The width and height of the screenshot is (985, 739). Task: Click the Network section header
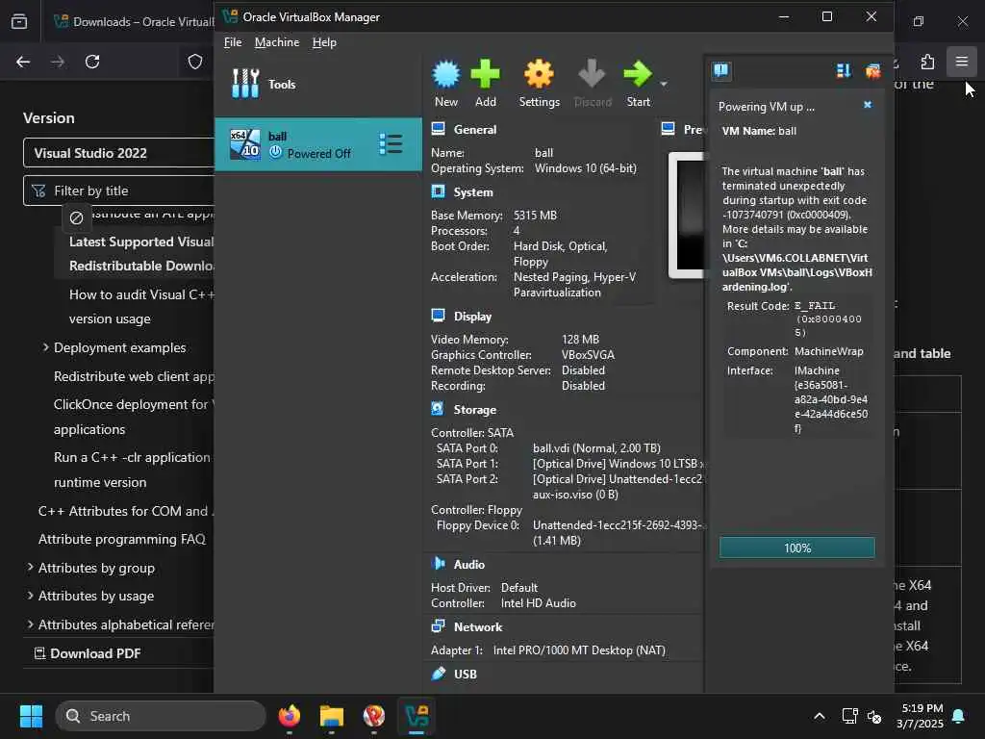pyautogui.click(x=478, y=627)
